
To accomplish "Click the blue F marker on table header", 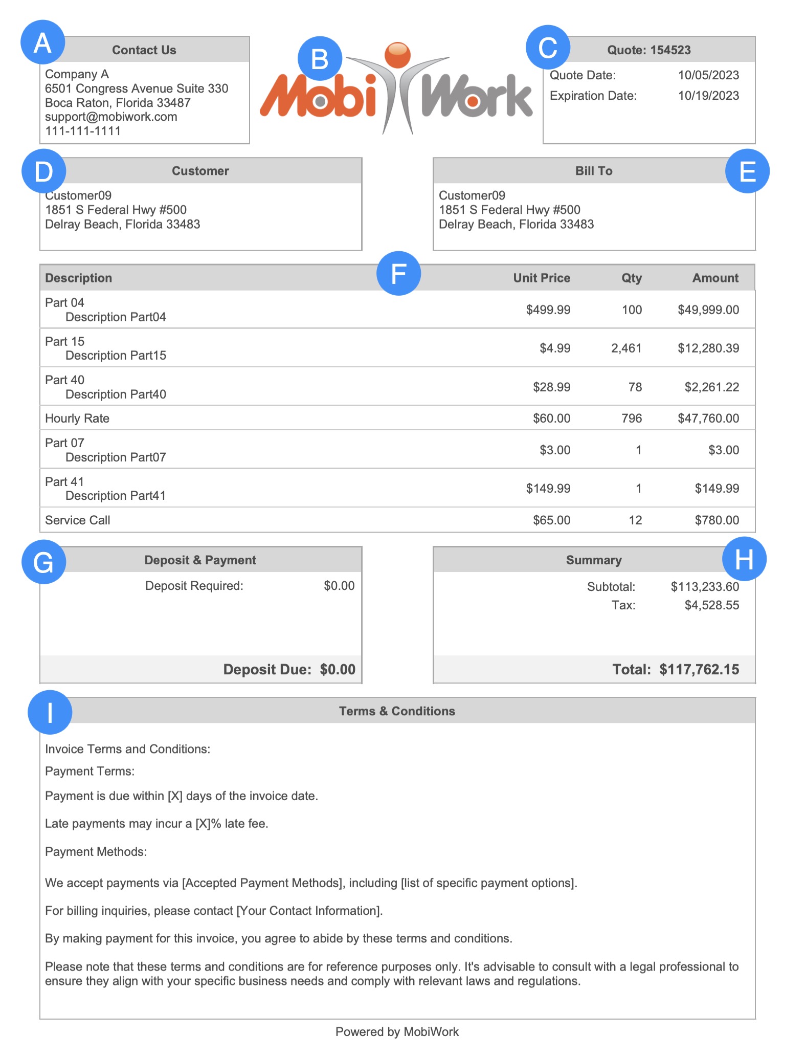I will click(398, 273).
